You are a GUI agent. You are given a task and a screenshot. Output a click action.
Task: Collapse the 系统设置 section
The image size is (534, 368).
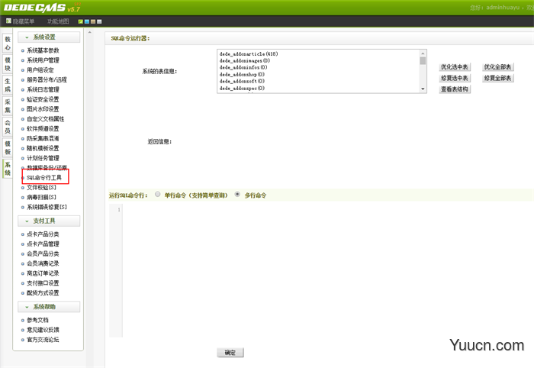point(29,37)
